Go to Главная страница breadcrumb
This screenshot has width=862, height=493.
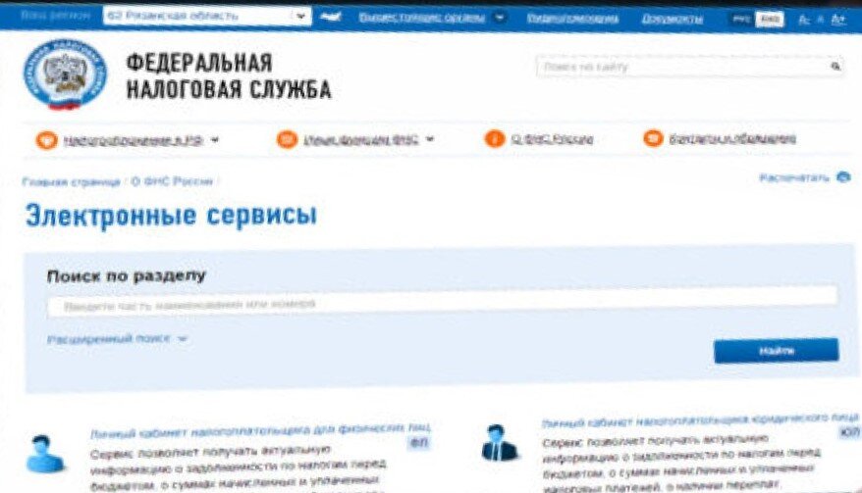click(x=71, y=182)
